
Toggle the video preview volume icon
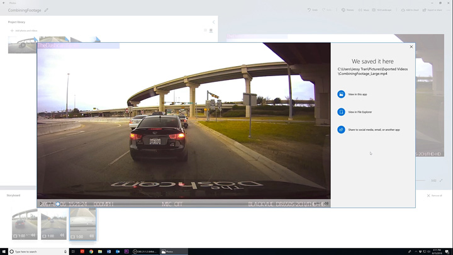point(326,204)
